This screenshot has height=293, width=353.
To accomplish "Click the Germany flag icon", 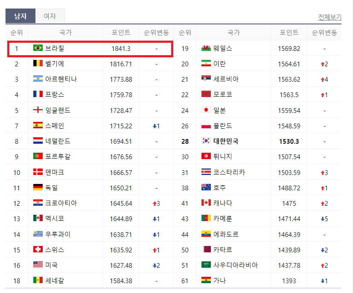I will coord(38,187).
